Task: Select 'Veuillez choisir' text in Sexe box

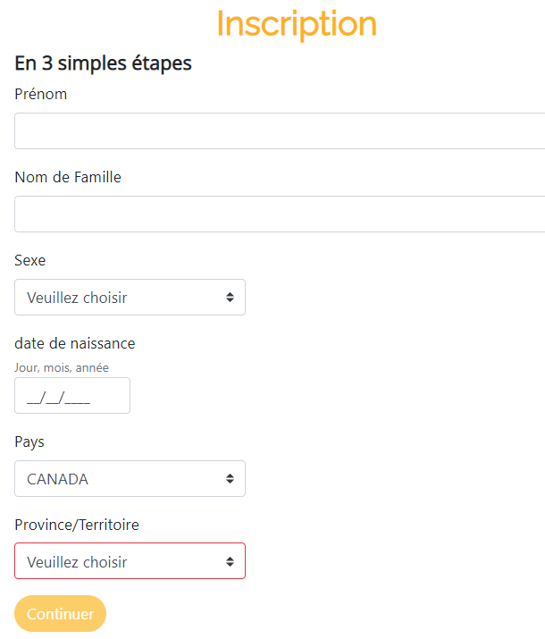Action: [x=77, y=298]
